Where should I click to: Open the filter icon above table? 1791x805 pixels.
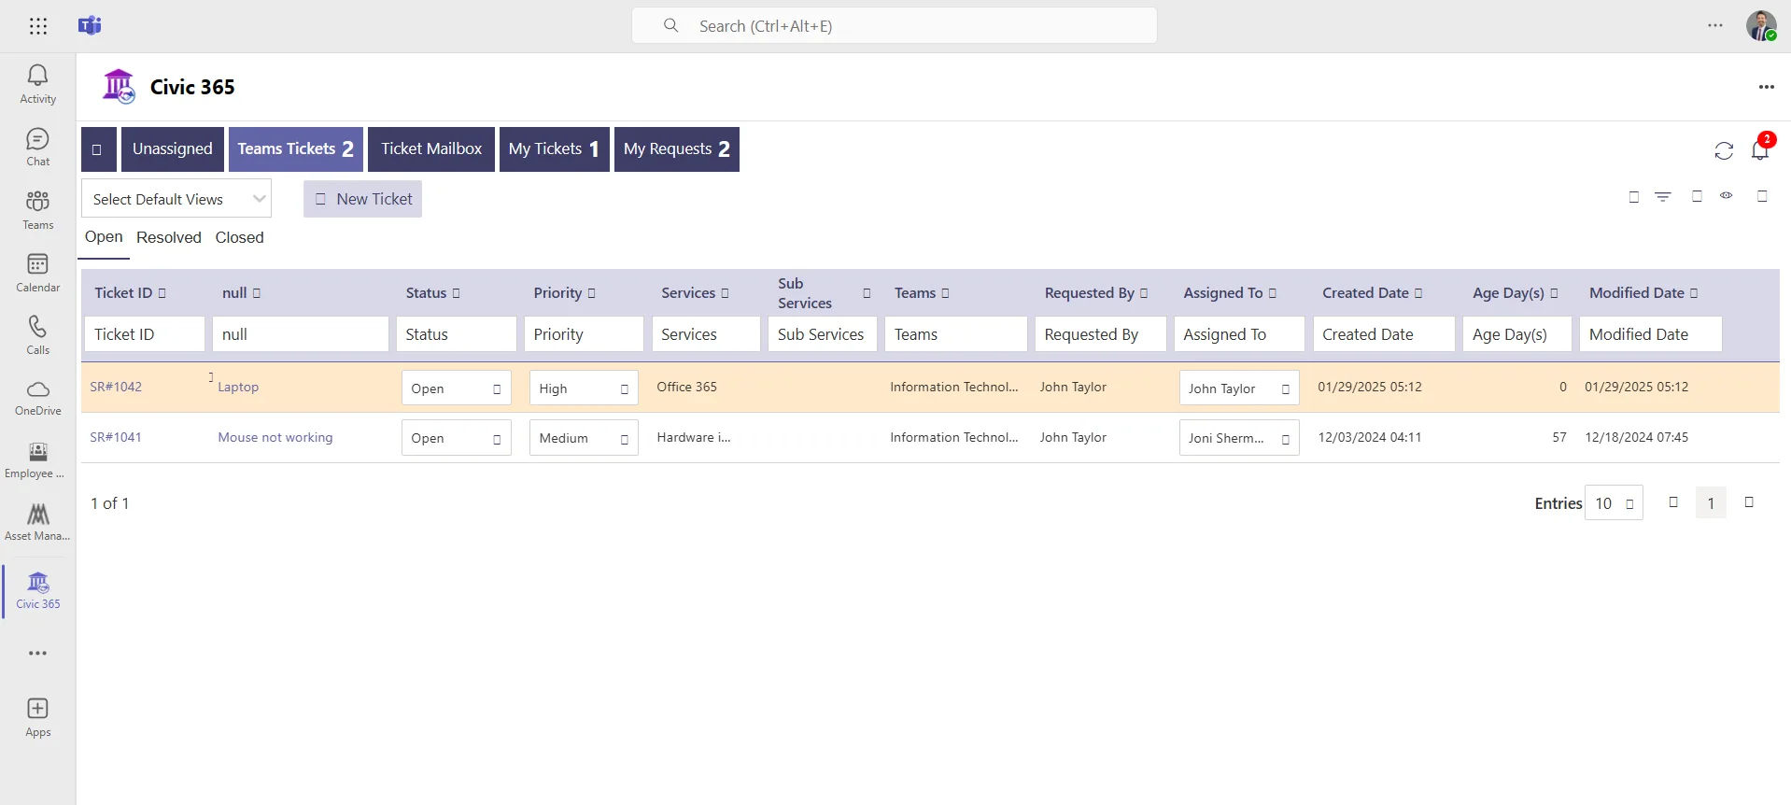tap(1663, 196)
